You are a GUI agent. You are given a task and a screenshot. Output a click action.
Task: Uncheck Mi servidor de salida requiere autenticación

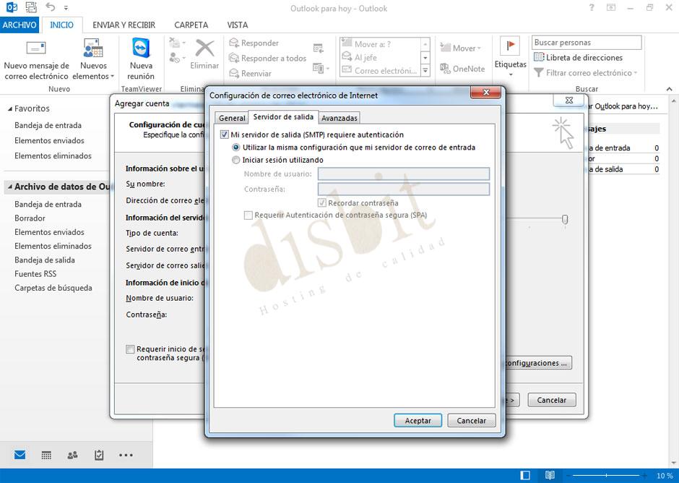[224, 134]
